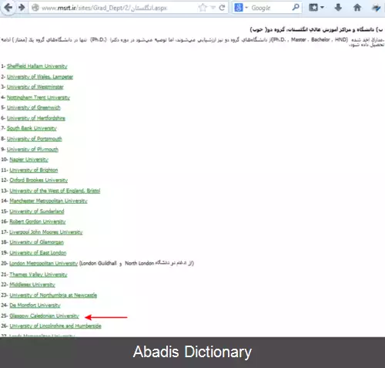Open the downloads arrow icon
Image resolution: width=385 pixels, height=368 pixels.
(x=338, y=8)
